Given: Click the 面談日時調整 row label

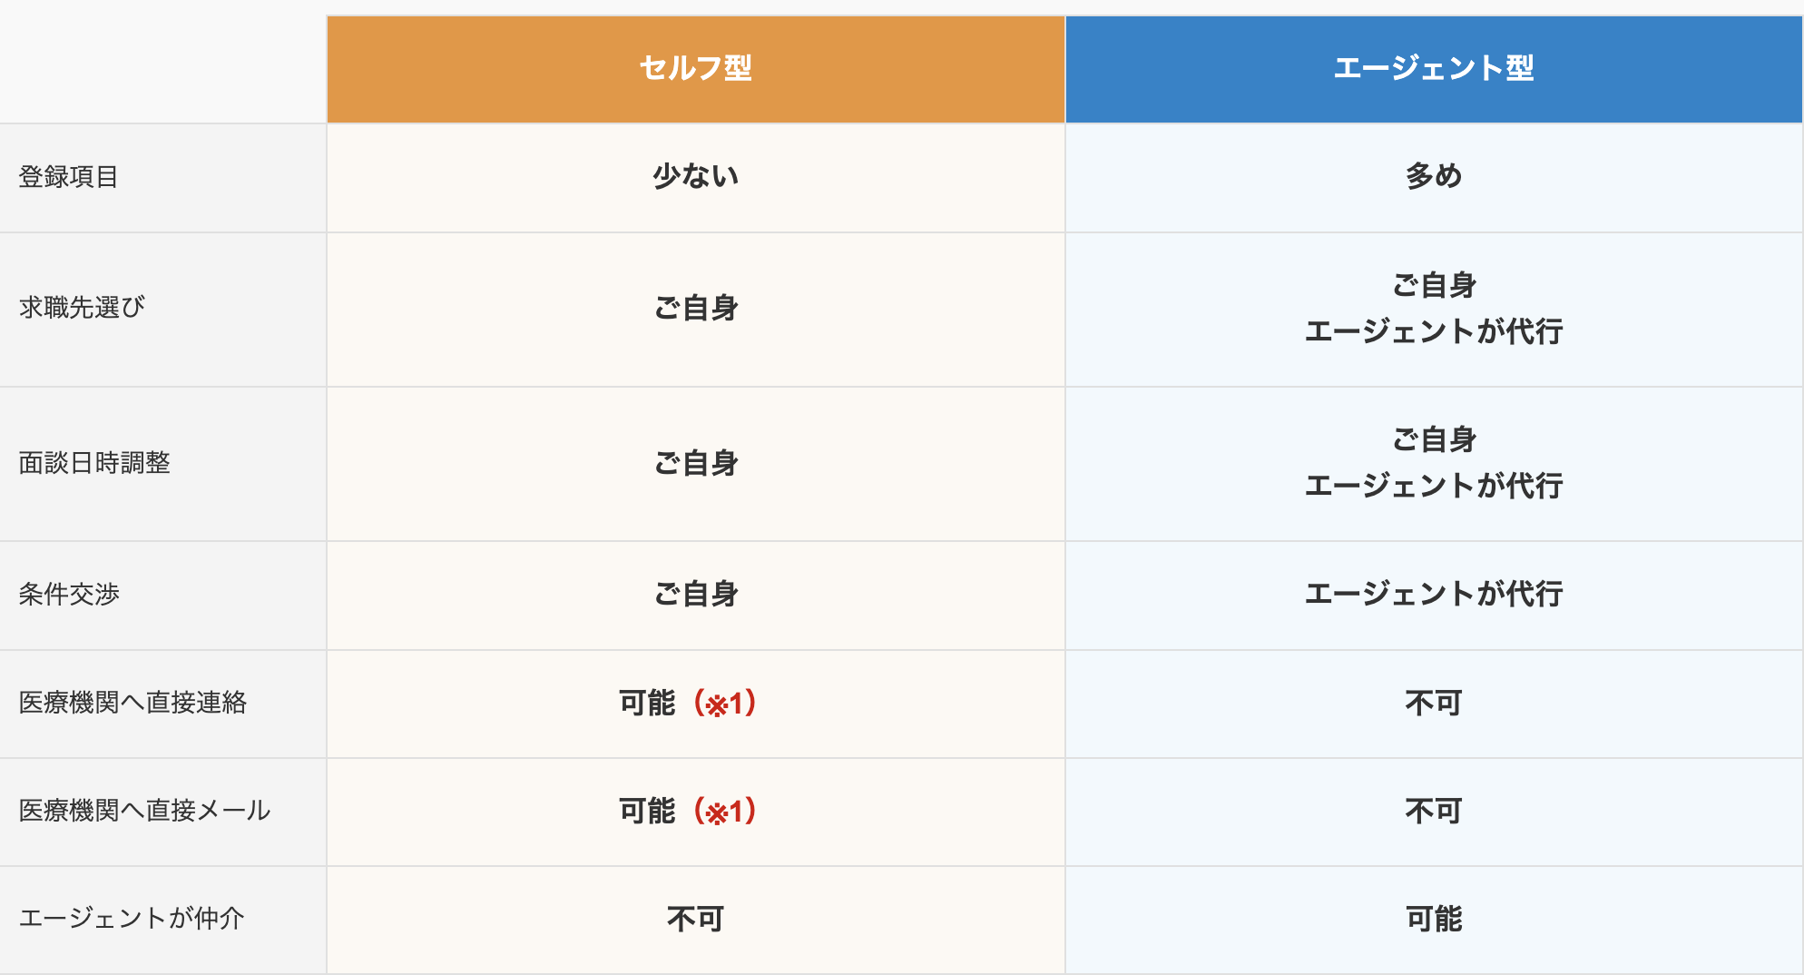Looking at the screenshot, I should [x=94, y=463].
